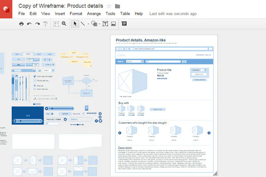This screenshot has width=266, height=177.
Task: Select the 'Product title' text in wireframe
Action: 164,70
